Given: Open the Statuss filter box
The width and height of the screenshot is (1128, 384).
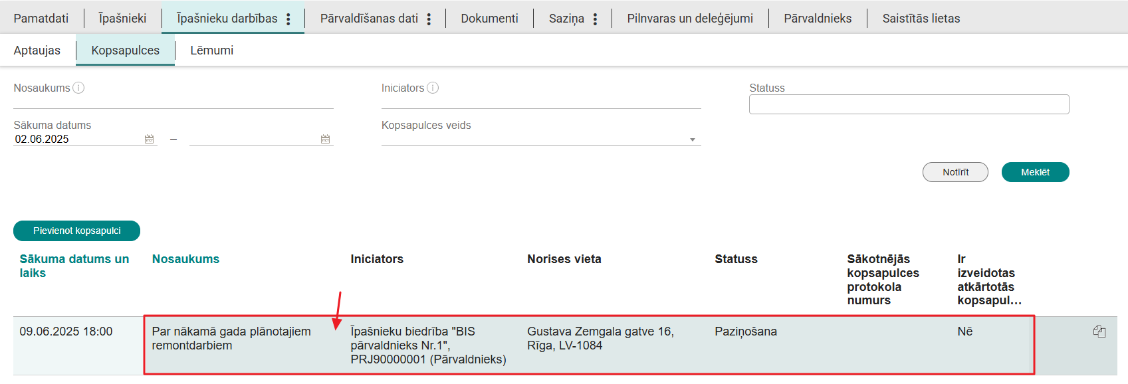Looking at the screenshot, I should pyautogui.click(x=909, y=104).
